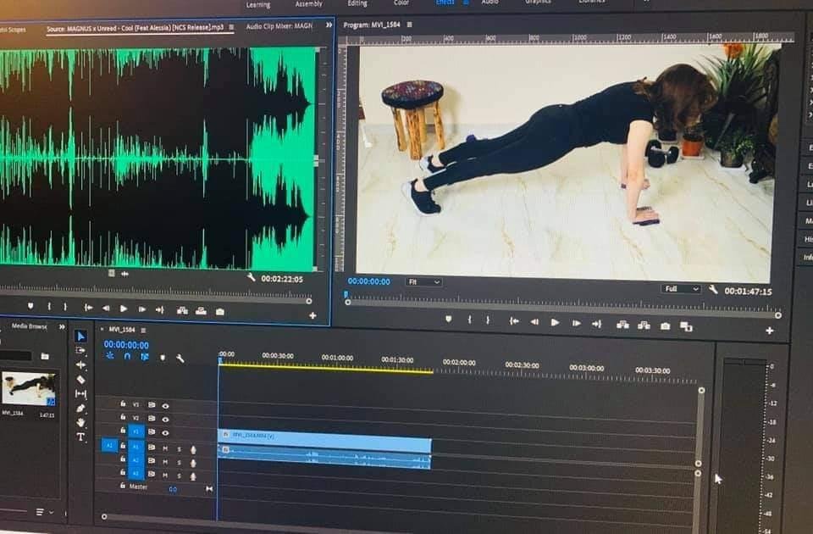Open the Media Browser tab

(x=29, y=325)
